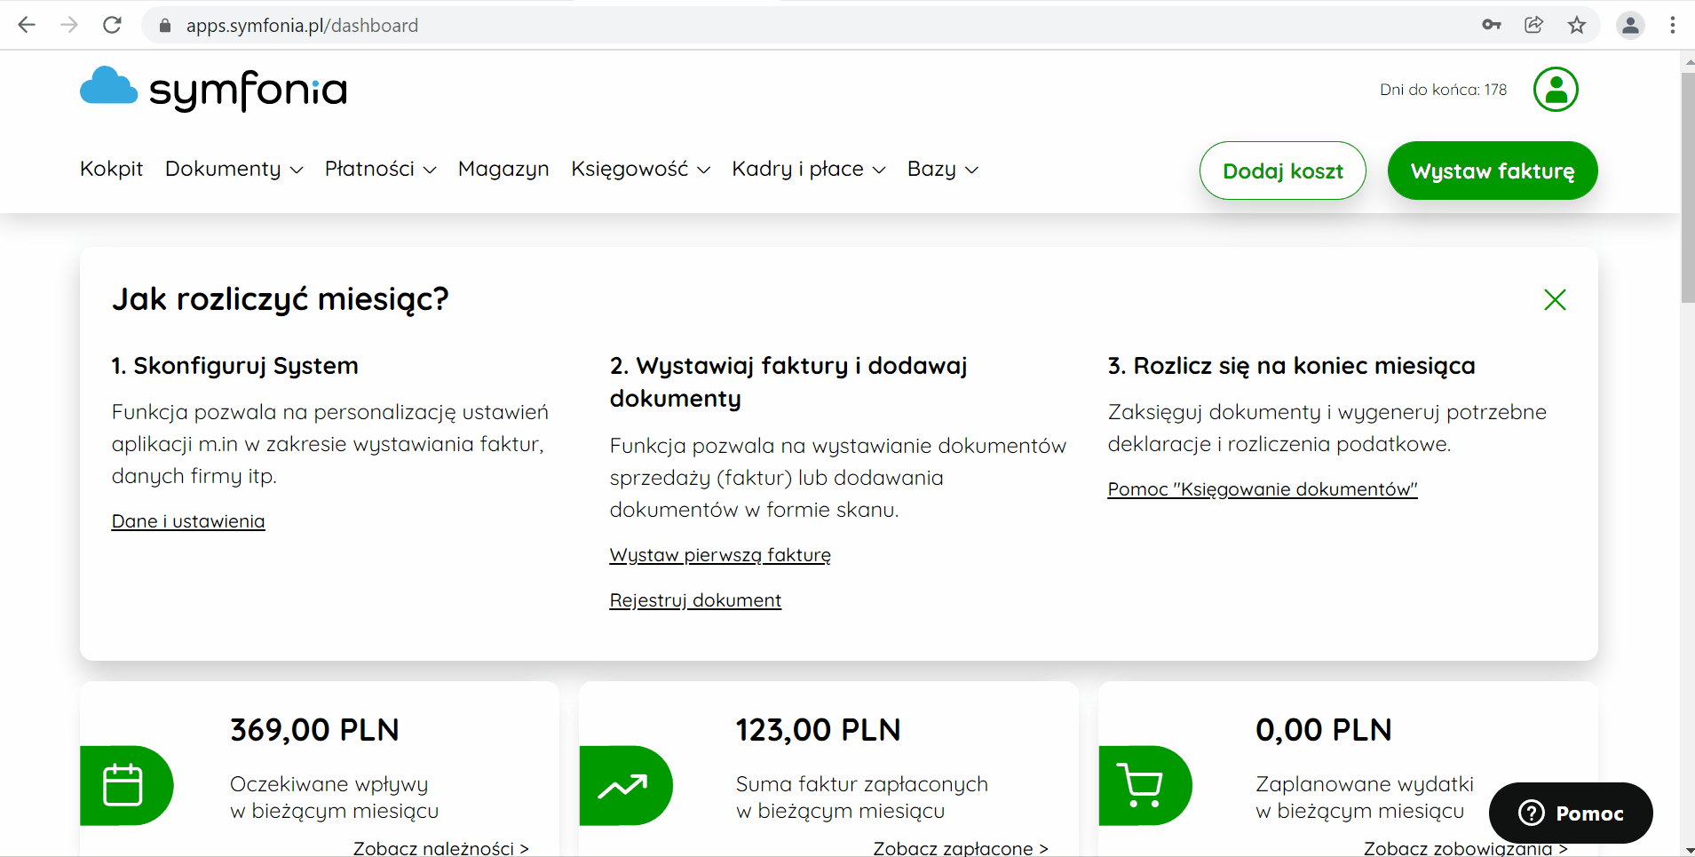Reload the page with refresh icon
This screenshot has width=1695, height=857.
tap(112, 25)
